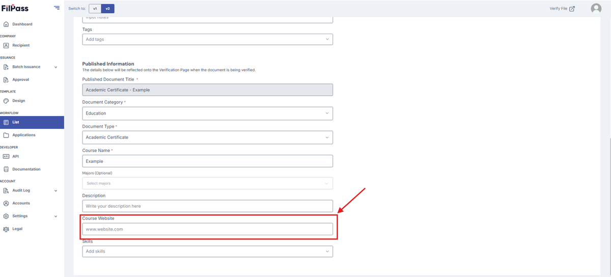Click the API icon in sidebar
611x277 pixels.
(x=6, y=156)
